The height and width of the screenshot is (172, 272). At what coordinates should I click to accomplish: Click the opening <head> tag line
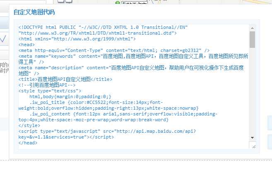tap(26, 45)
